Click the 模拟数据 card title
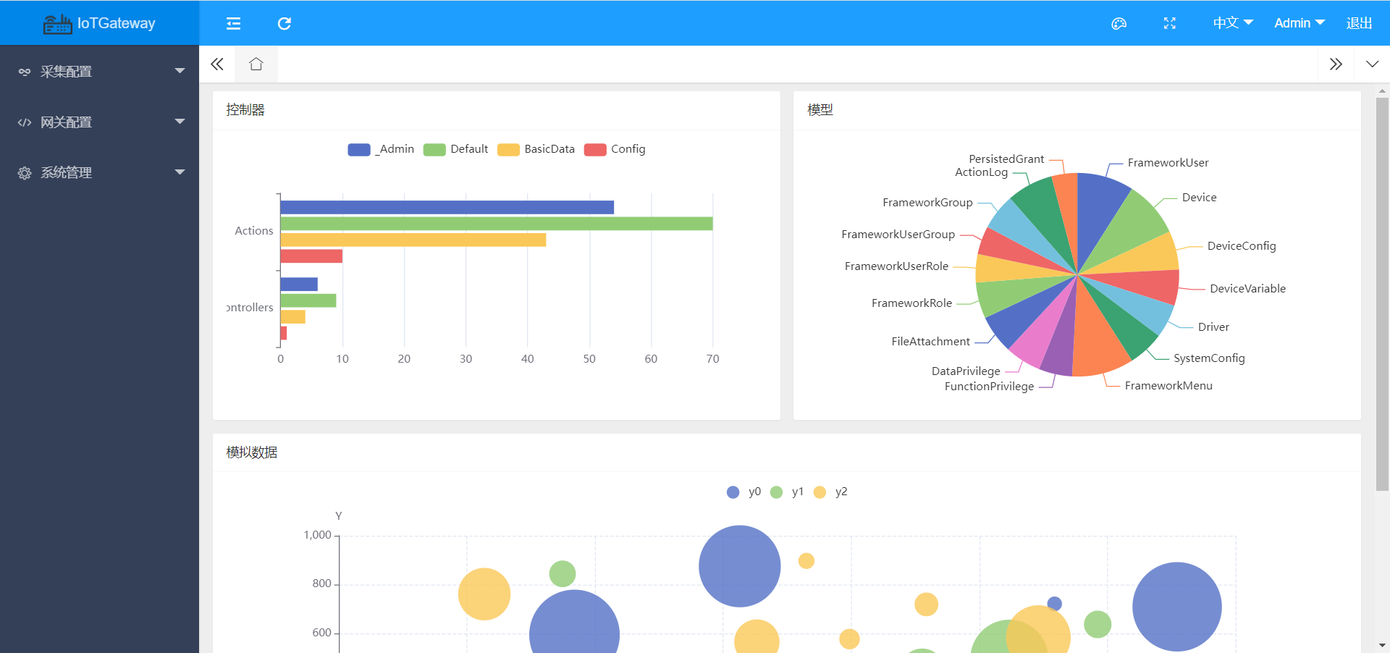1390x653 pixels. coord(252,452)
